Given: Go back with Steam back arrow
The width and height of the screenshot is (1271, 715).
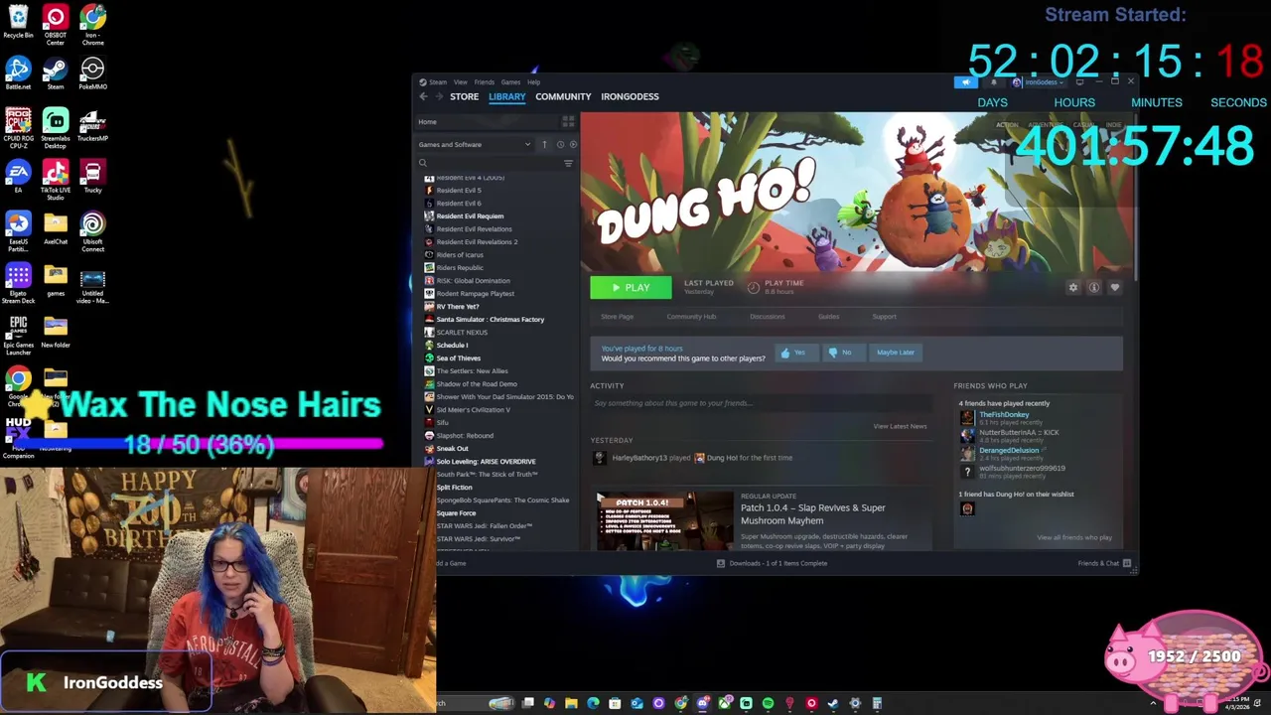Looking at the screenshot, I should 423,96.
